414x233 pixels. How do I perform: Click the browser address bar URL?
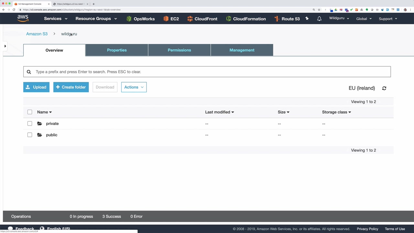pos(72,10)
